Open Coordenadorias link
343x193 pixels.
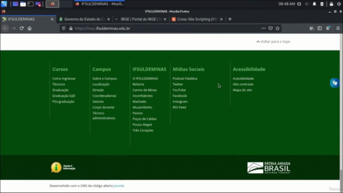(105, 95)
